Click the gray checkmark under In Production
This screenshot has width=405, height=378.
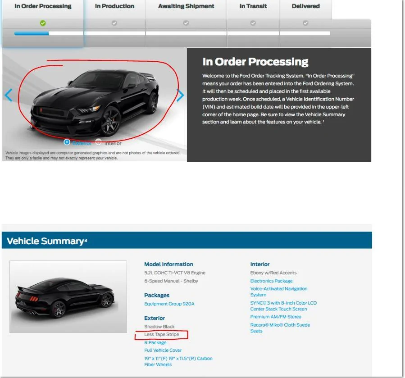pos(114,23)
